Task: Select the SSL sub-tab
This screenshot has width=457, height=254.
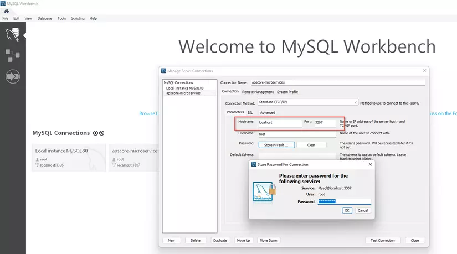Action: click(x=250, y=113)
